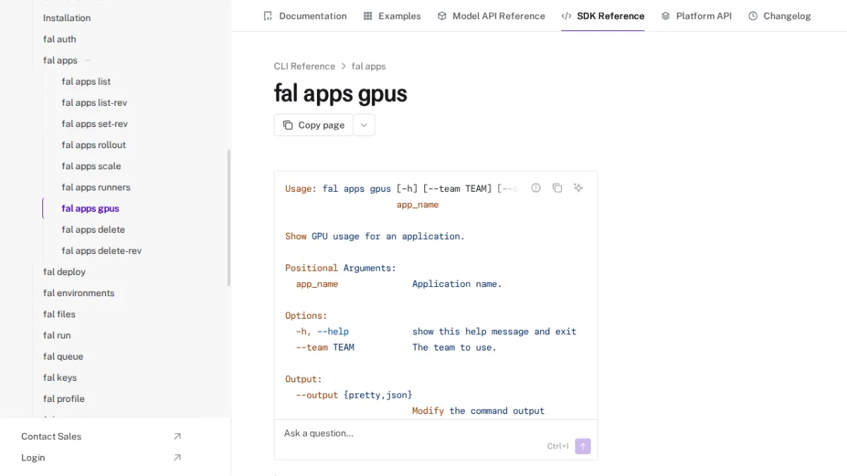
Task: Click the Examples grid icon
Action: pyautogui.click(x=368, y=16)
